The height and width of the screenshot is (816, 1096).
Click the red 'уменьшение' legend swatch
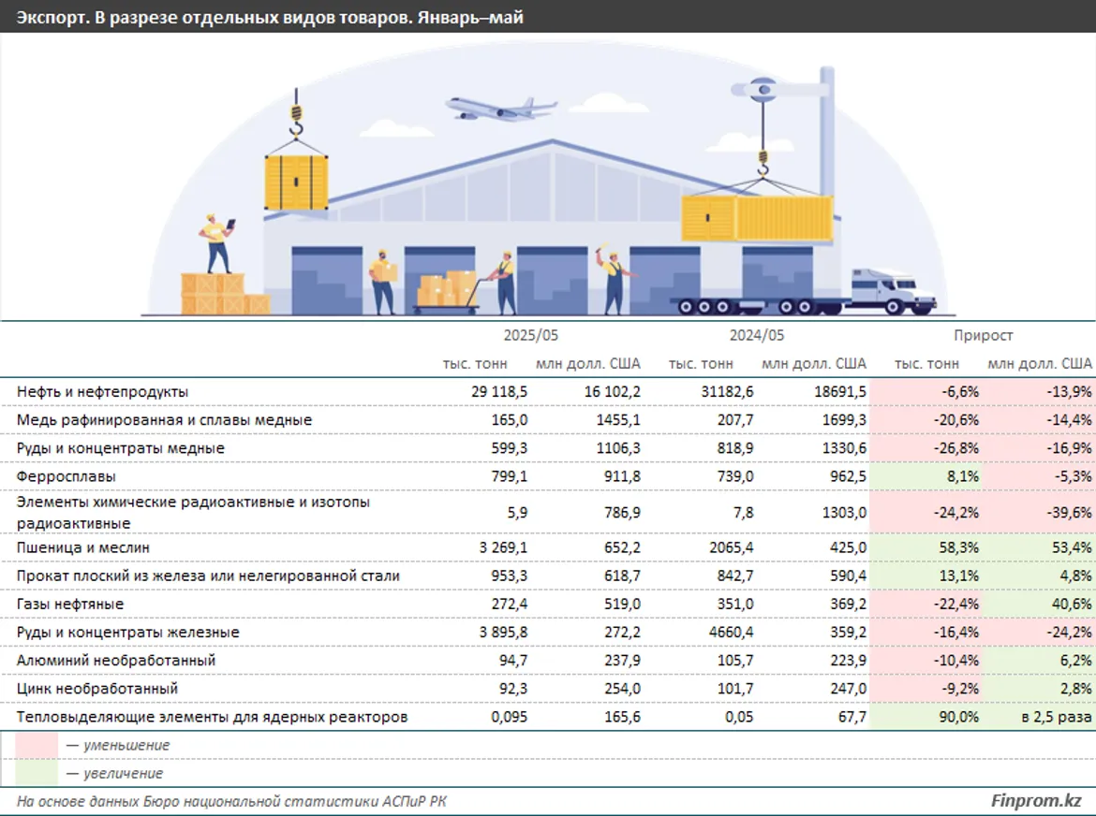[x=39, y=746]
